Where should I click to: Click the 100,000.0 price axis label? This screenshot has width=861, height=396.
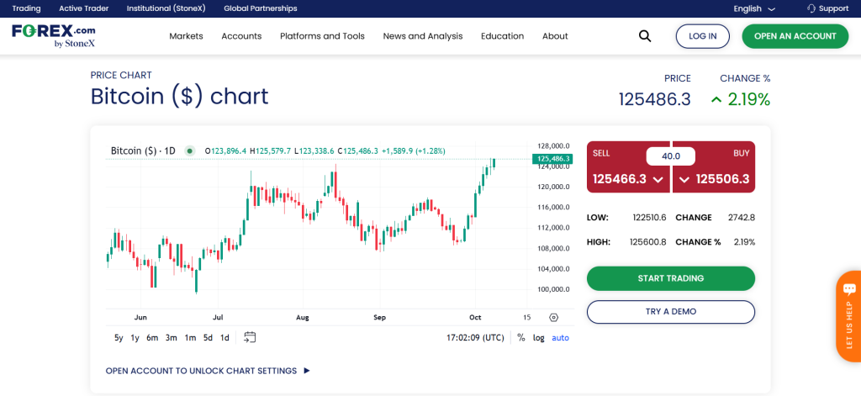(x=553, y=289)
